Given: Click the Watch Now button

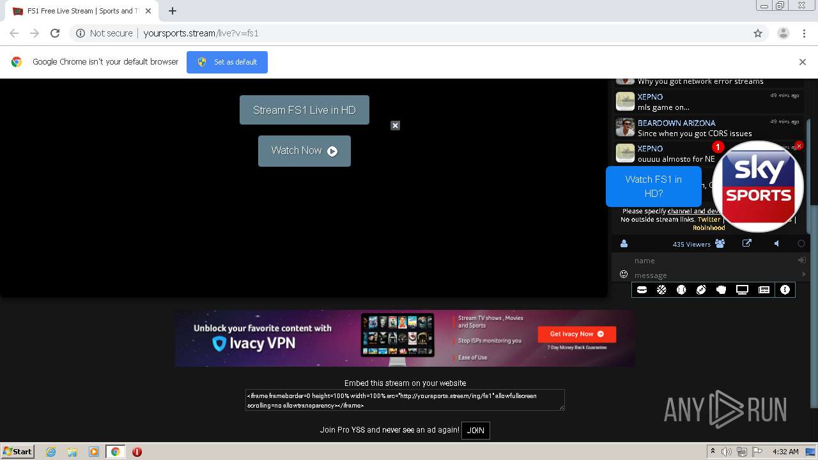Looking at the screenshot, I should [304, 151].
